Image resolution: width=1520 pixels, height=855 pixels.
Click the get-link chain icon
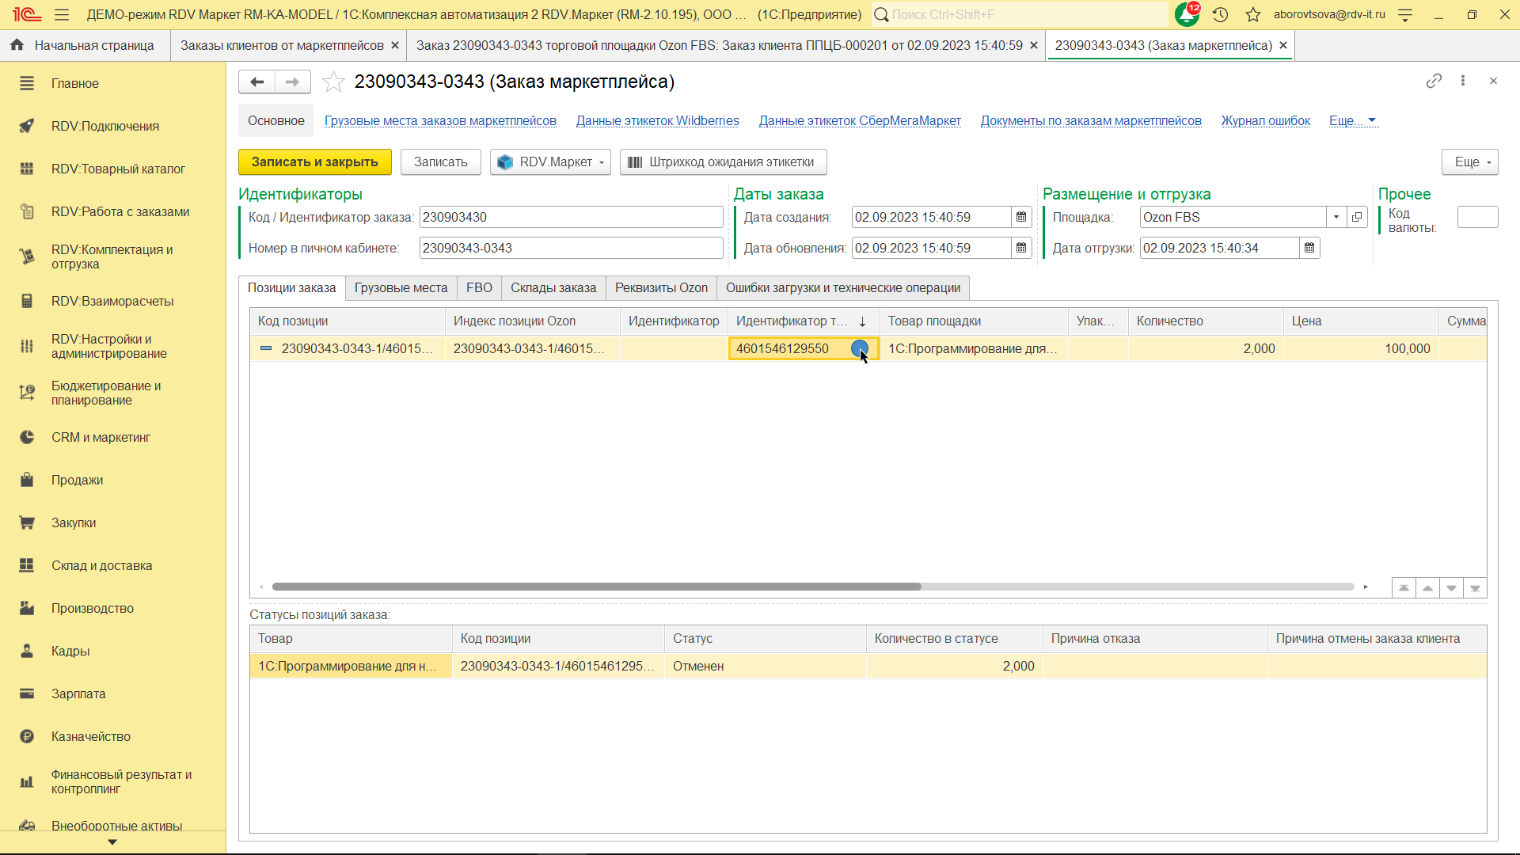pos(1434,81)
